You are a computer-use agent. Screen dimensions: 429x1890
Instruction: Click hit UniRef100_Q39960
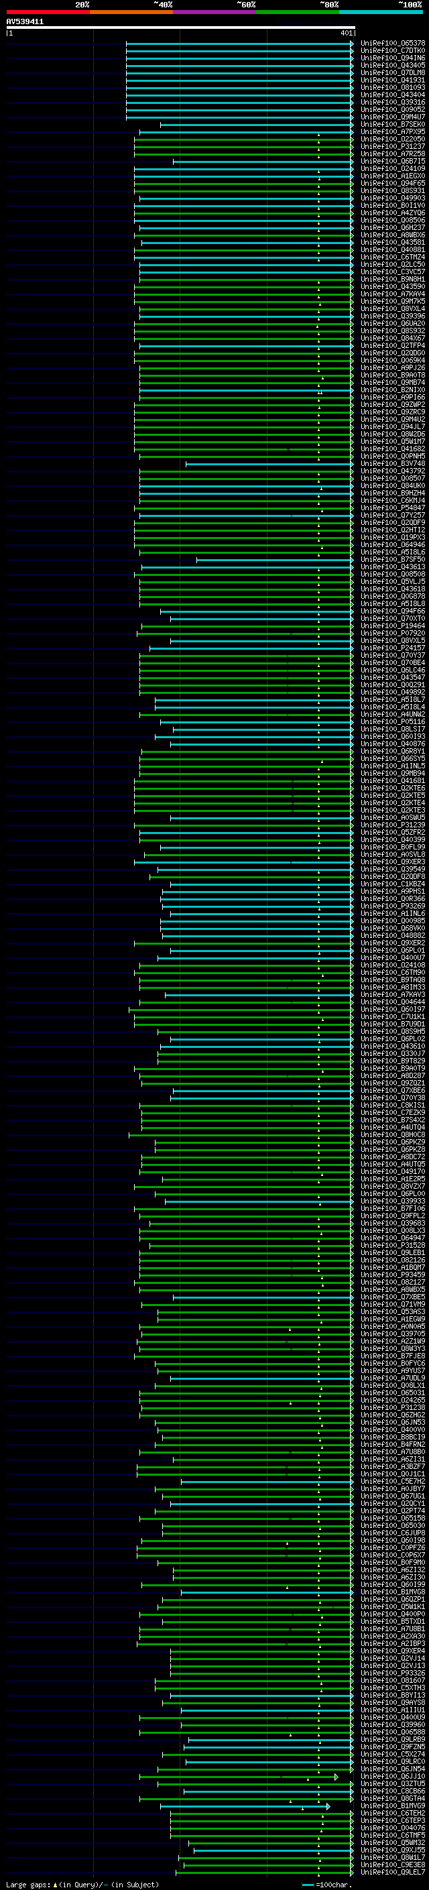tap(393, 1724)
